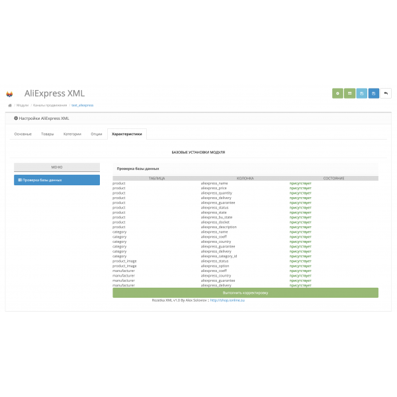397x397 pixels.
Task: Click the aliexpress_category_id cell
Action: pos(219,256)
